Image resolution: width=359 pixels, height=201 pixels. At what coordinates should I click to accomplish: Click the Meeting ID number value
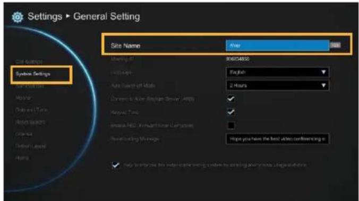(238, 59)
